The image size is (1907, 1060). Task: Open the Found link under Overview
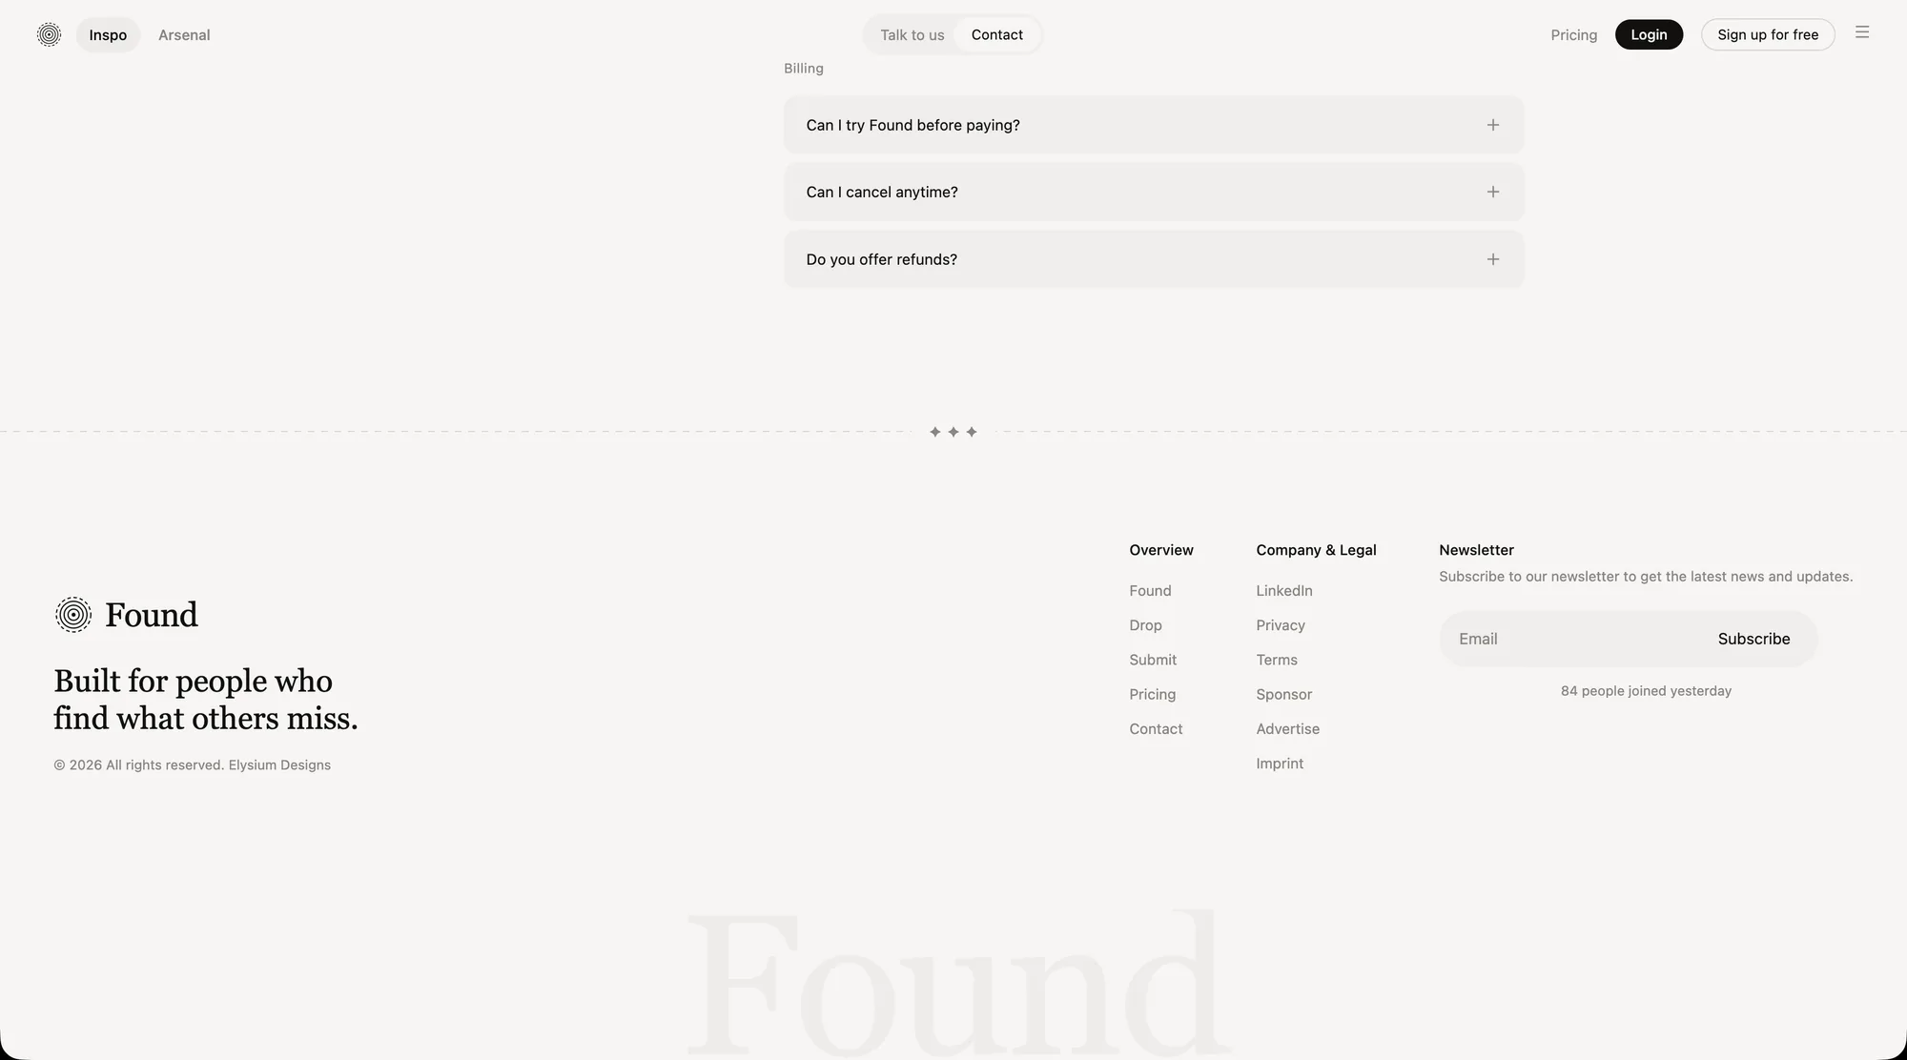click(1150, 591)
